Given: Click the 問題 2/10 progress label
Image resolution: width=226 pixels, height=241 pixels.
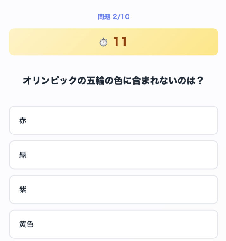Looking at the screenshot, I should [114, 17].
